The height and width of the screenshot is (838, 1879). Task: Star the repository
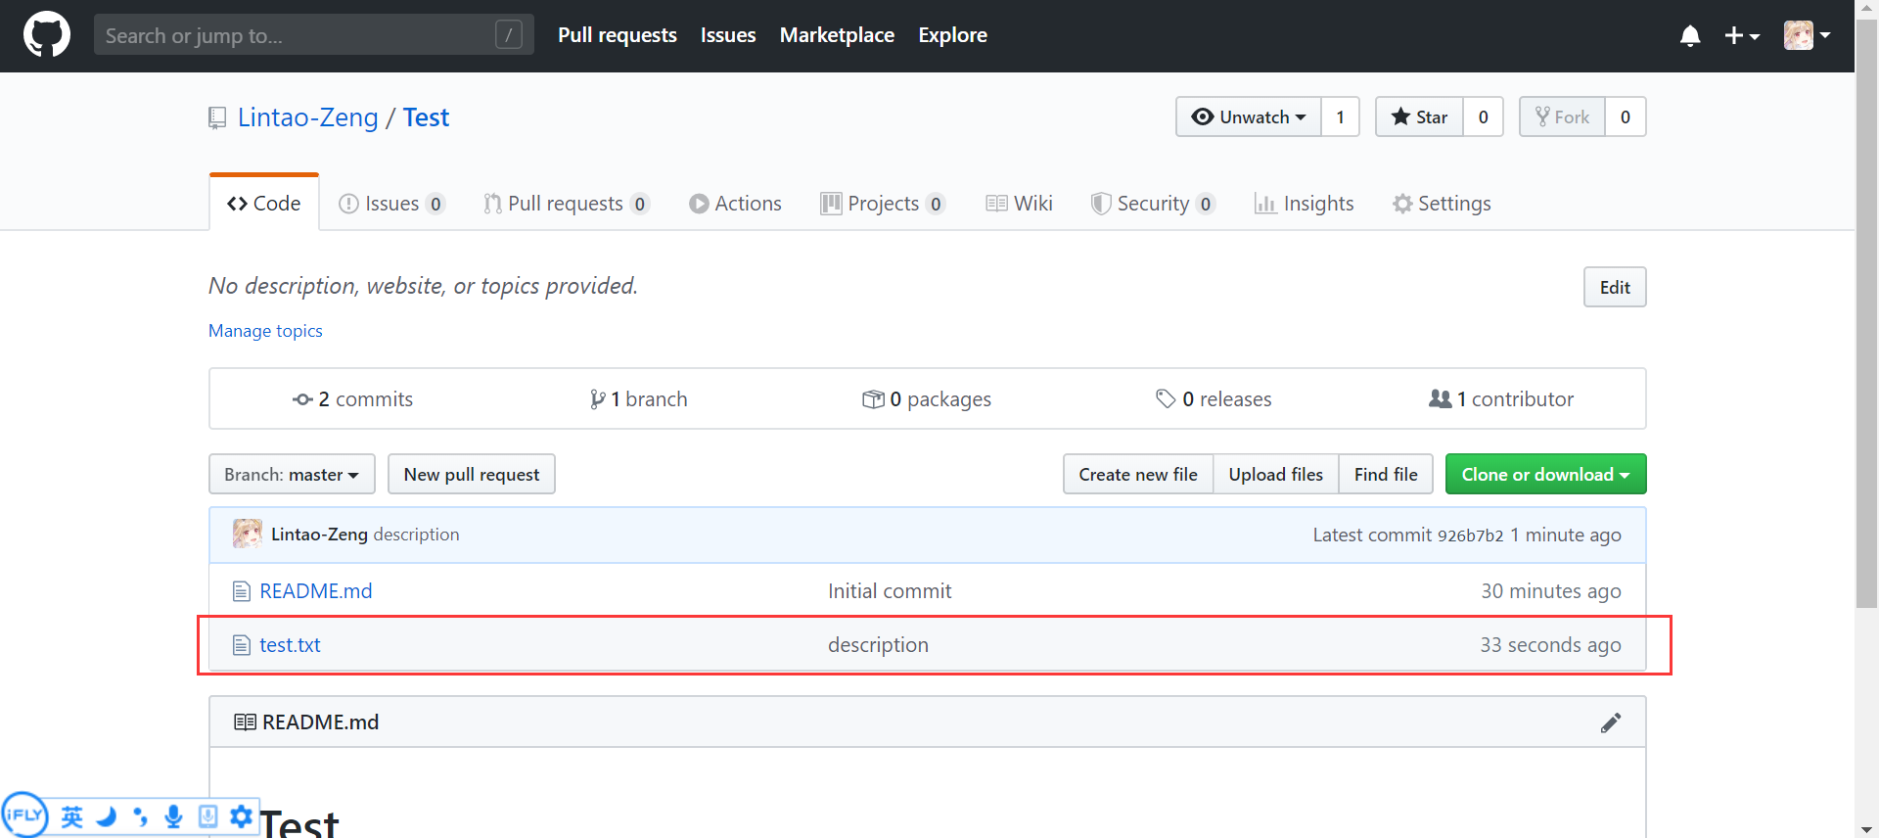[x=1419, y=116]
